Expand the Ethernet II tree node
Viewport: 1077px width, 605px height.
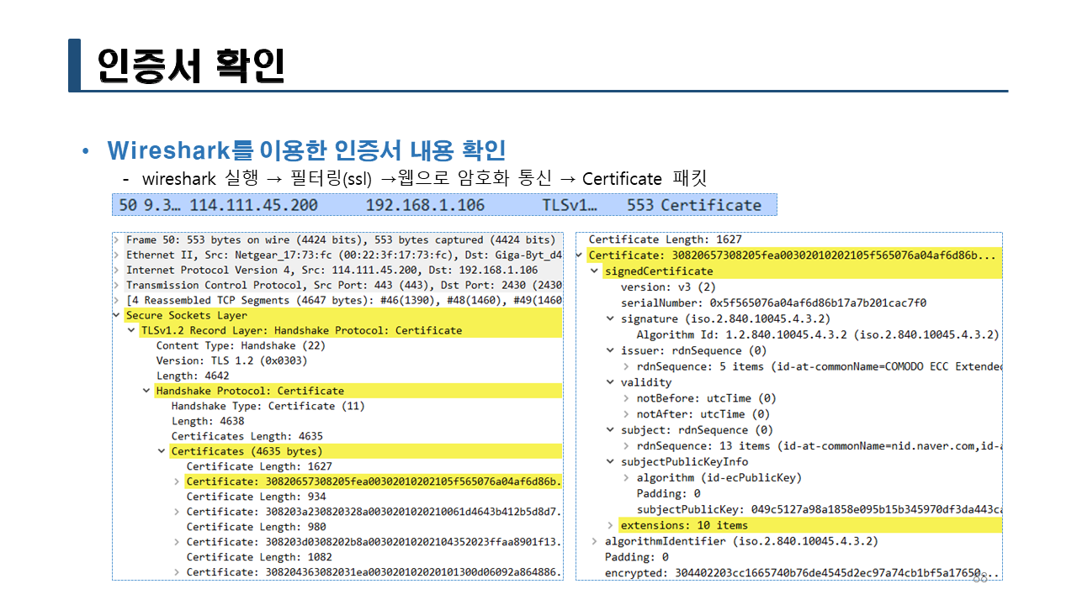(118, 255)
